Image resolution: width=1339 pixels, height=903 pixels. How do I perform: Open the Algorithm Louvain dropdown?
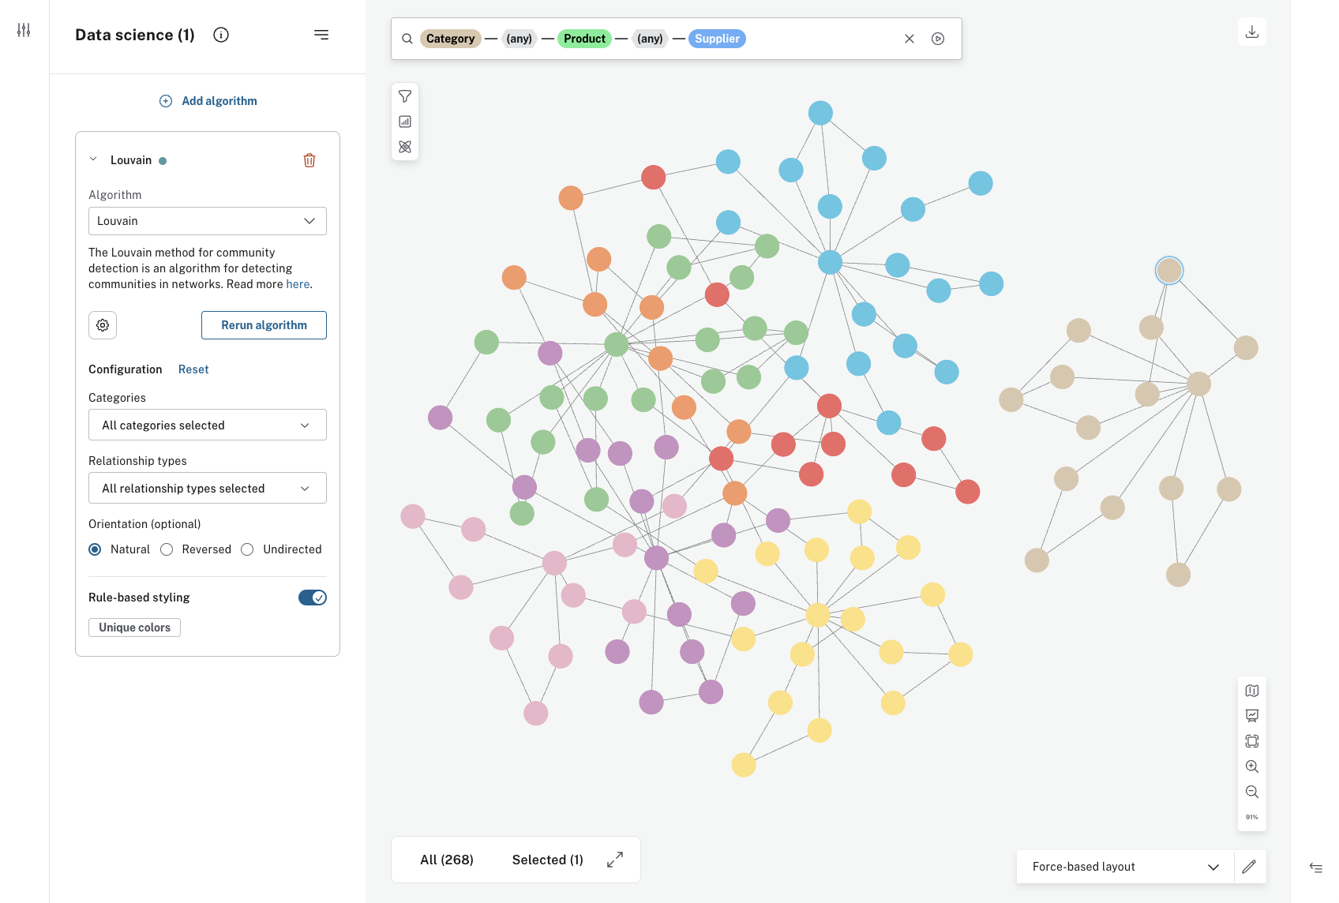[x=207, y=221]
